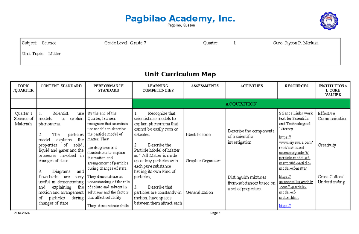Click the CONTENT STANDARD column header

point(61,86)
